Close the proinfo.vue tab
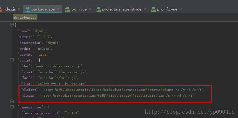 coord(180,9)
